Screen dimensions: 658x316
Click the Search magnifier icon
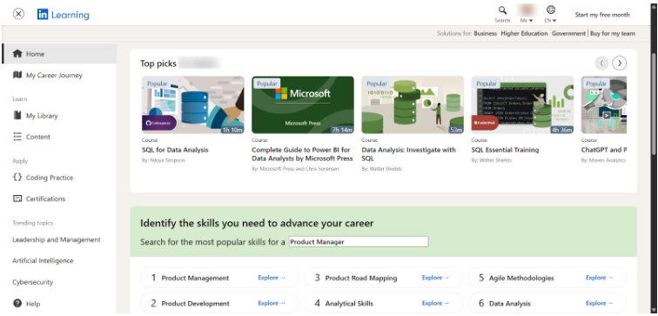502,10
